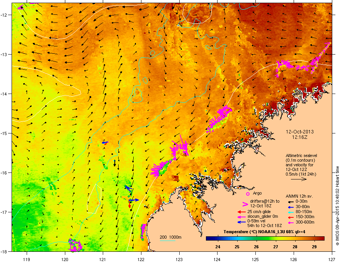
Task: Click the "30-80m" depth label
Action: [303, 207]
